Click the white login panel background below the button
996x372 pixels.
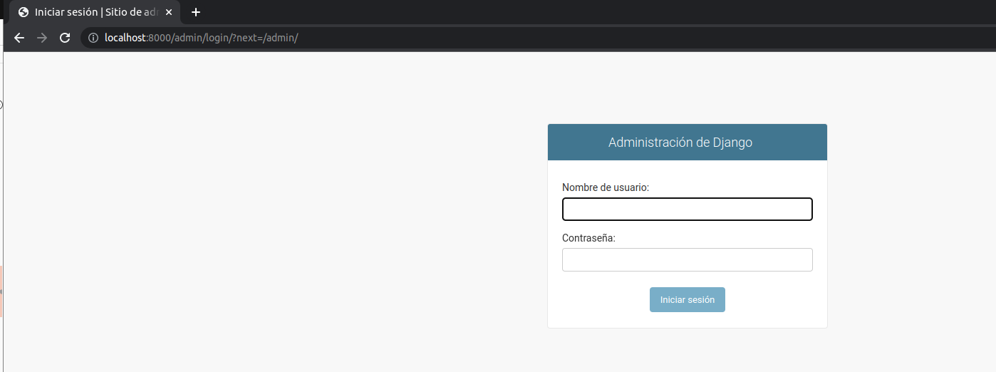pyautogui.click(x=687, y=320)
